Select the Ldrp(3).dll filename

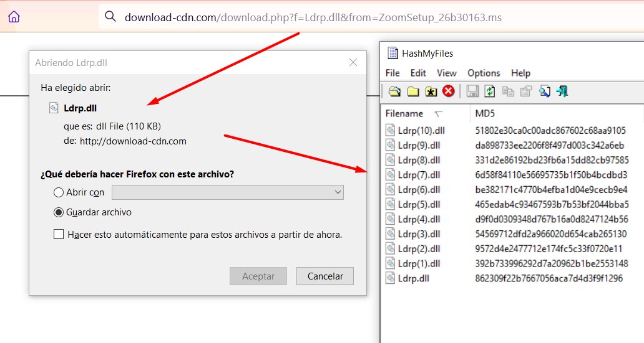[419, 233]
